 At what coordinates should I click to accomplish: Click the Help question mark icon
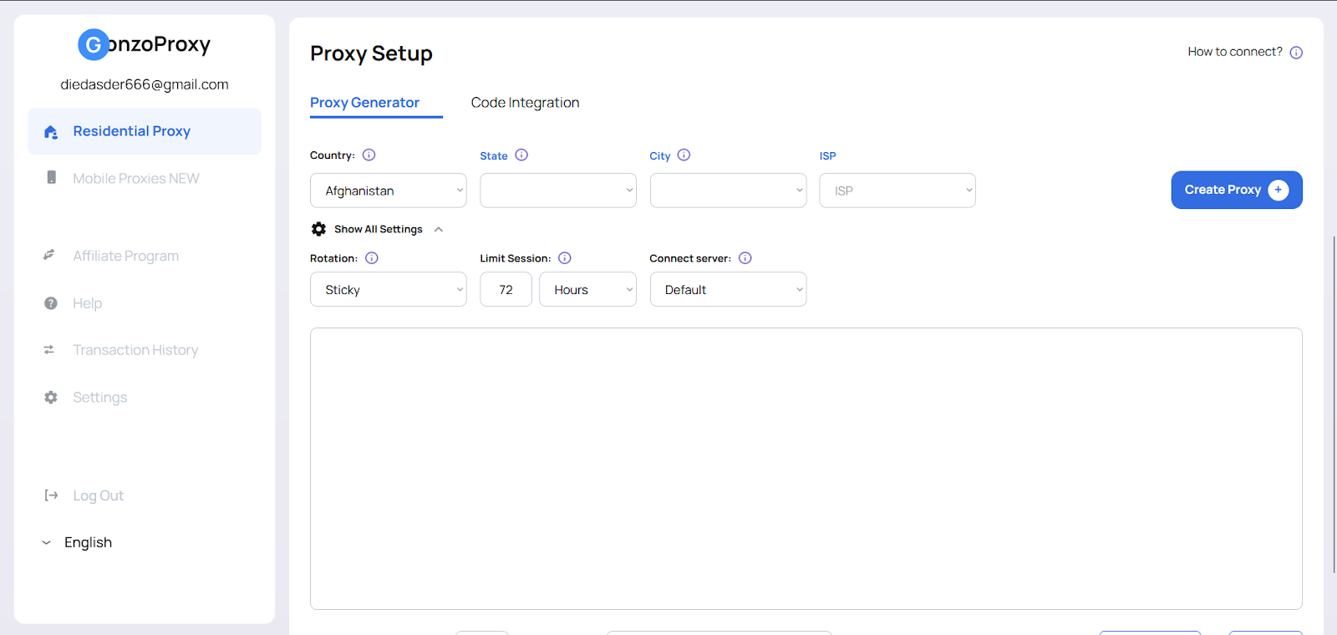[51, 303]
